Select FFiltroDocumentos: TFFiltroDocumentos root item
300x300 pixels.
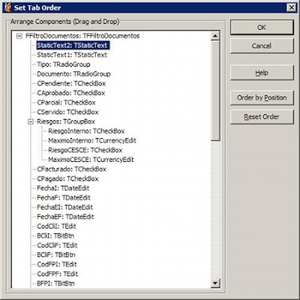(82, 36)
